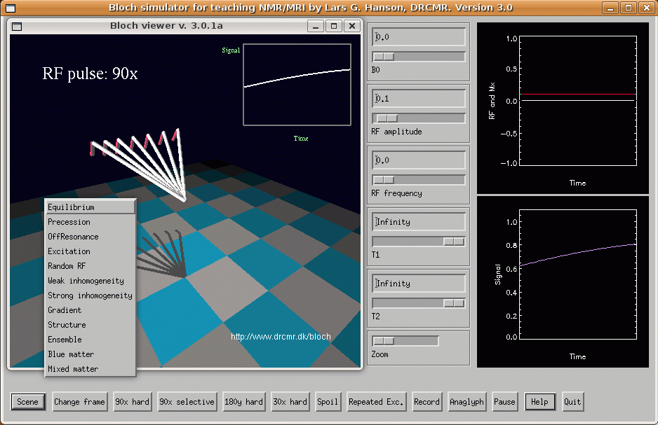Click the "RF pulse: 90x" text
This screenshot has height=425, width=658.
(90, 74)
